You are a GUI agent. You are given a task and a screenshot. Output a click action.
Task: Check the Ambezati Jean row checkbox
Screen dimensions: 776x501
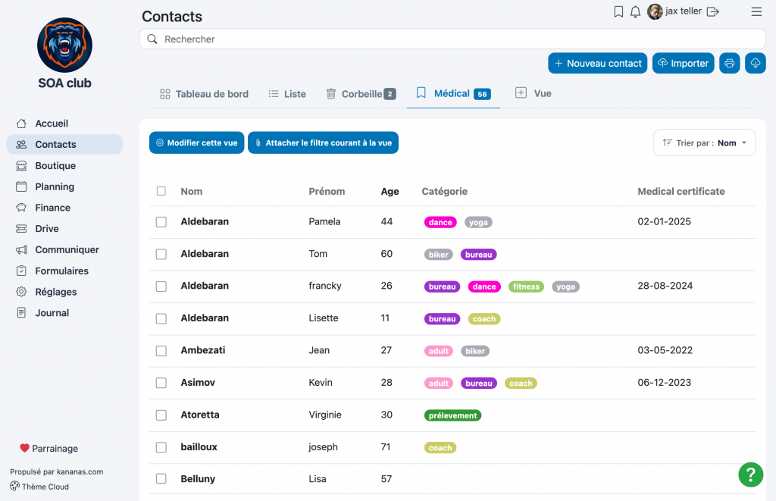[161, 350]
